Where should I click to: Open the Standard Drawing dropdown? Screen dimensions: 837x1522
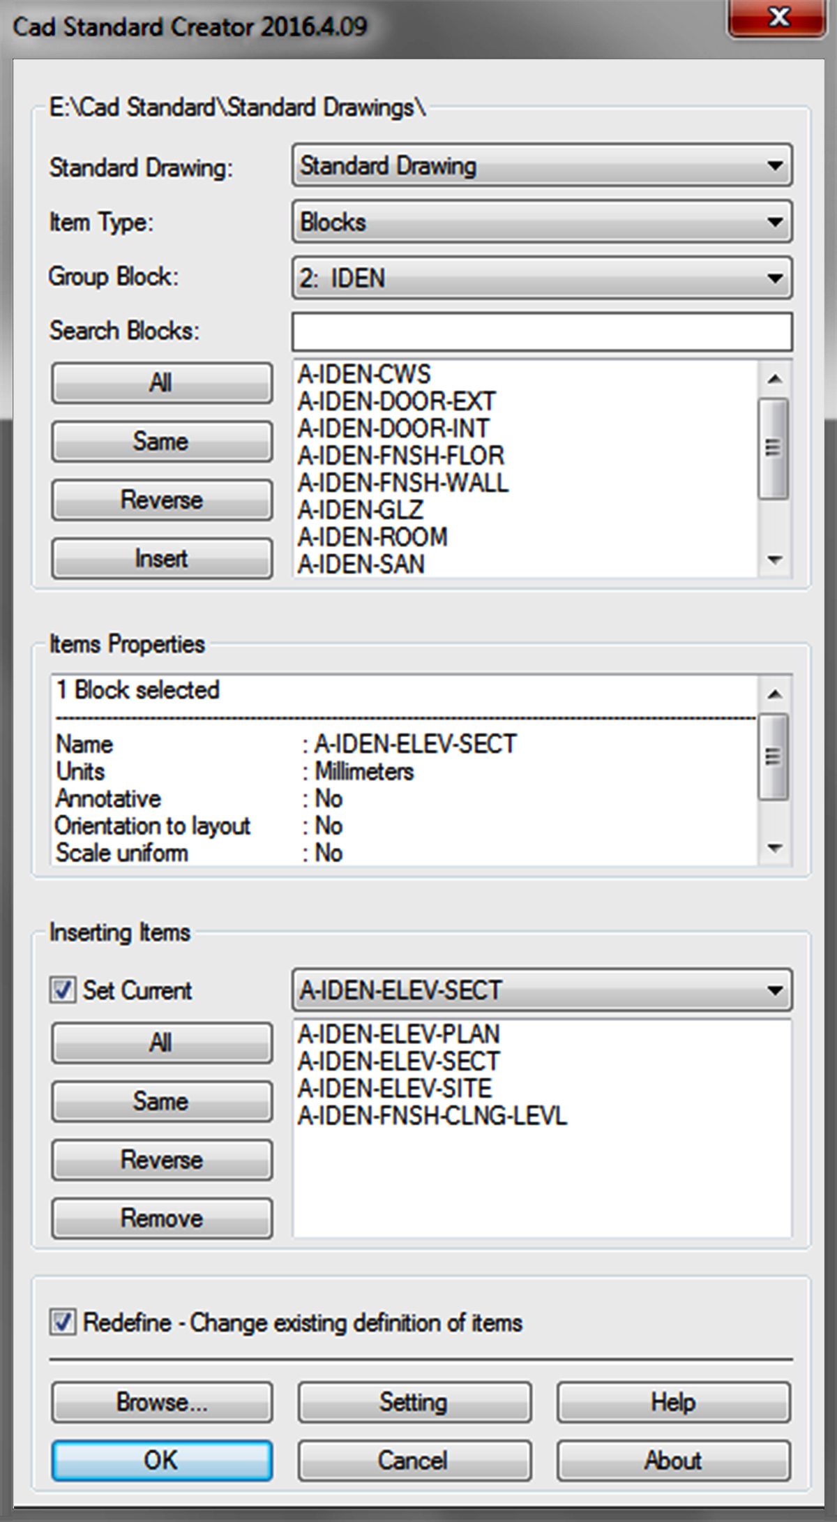pyautogui.click(x=774, y=166)
